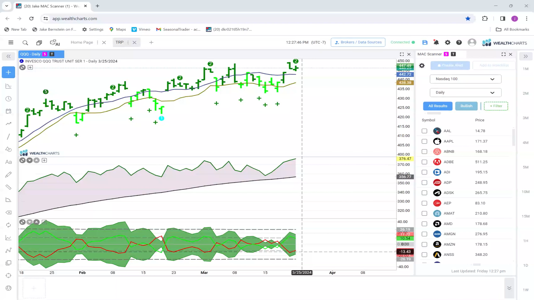Open the top bar settings gear
The height and width of the screenshot is (300, 534).
tap(448, 42)
